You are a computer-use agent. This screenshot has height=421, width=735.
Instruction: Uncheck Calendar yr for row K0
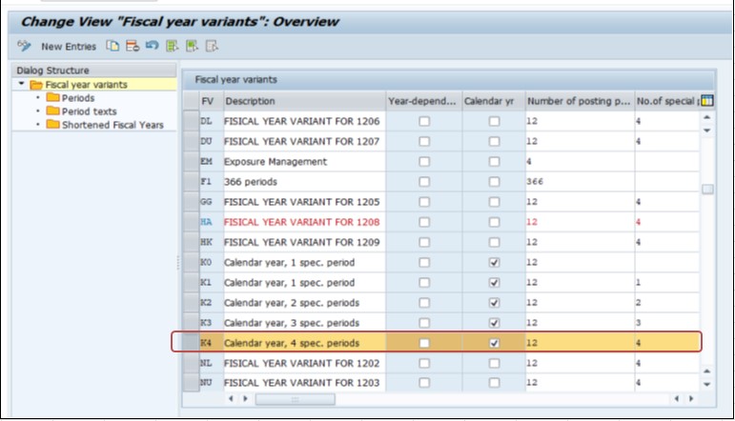click(494, 262)
